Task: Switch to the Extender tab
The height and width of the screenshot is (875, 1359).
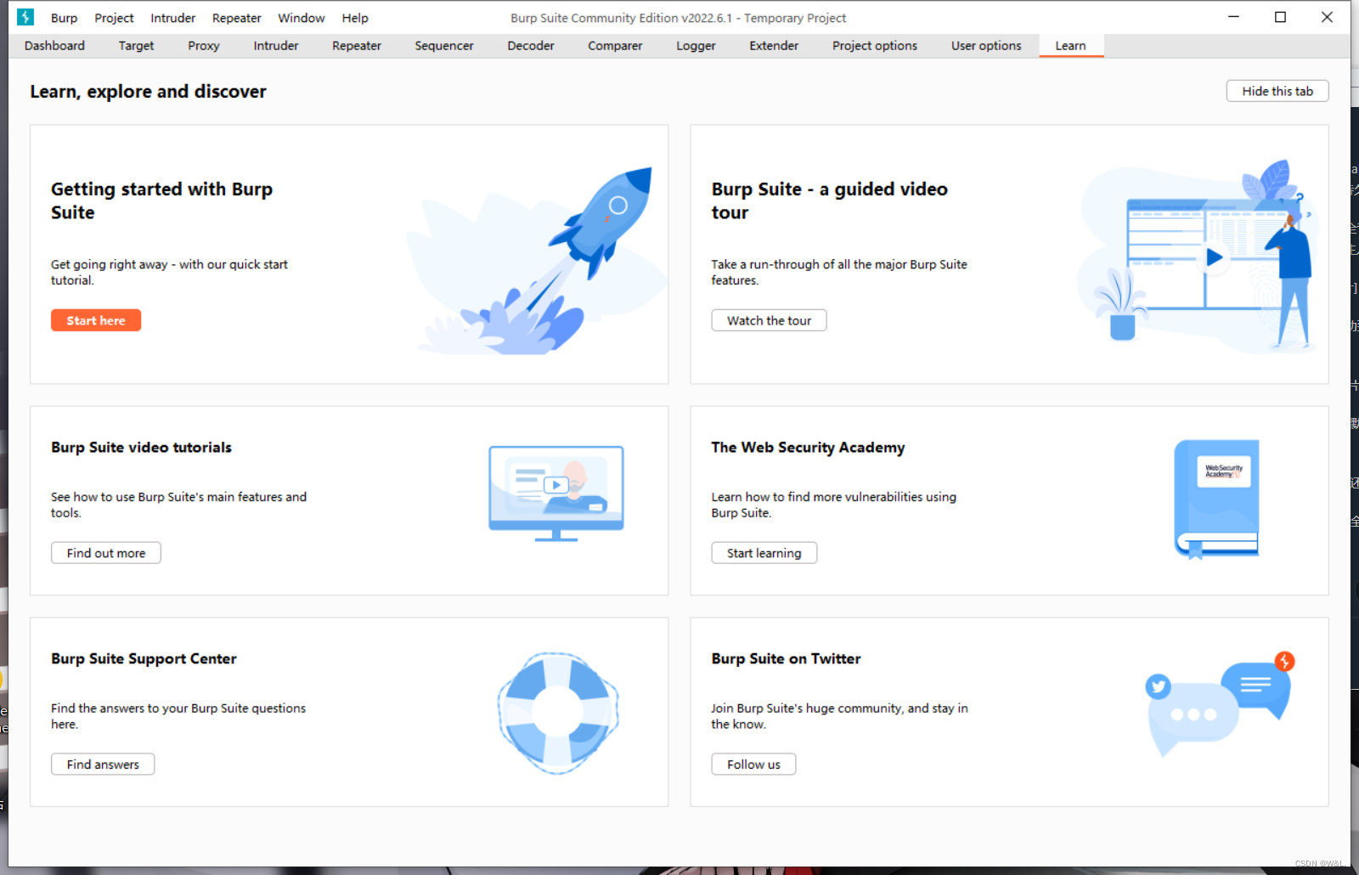Action: (x=774, y=46)
